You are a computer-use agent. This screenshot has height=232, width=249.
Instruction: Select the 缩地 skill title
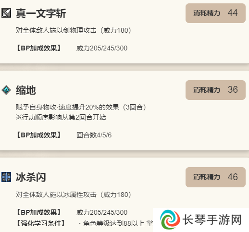click(x=26, y=90)
